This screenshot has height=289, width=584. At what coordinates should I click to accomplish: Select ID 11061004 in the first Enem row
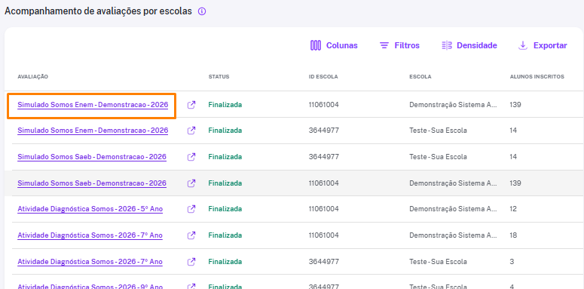pos(324,105)
